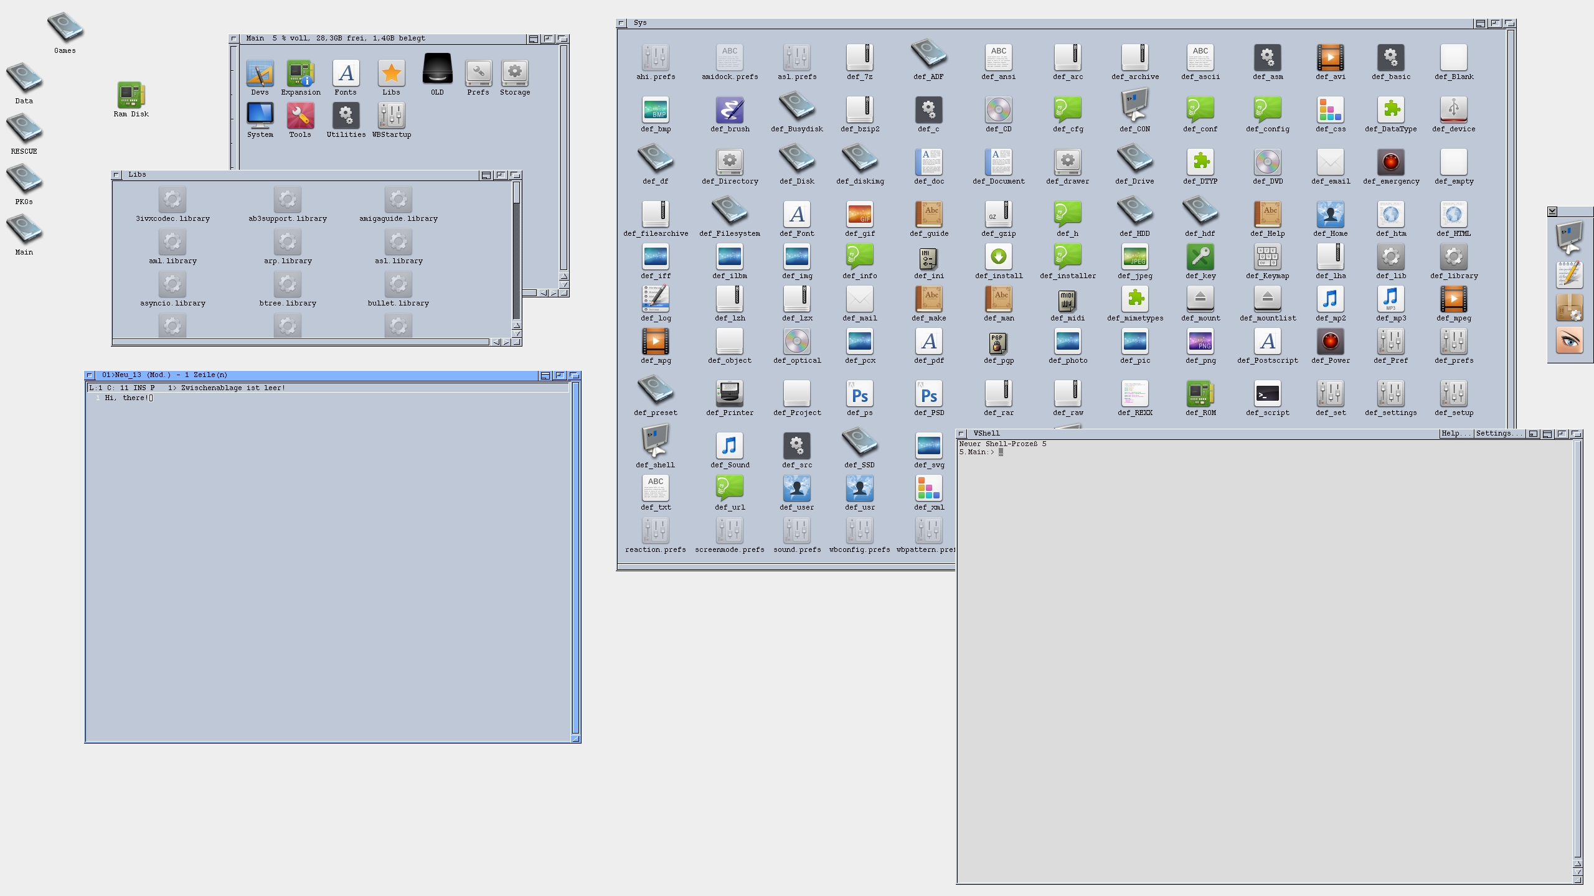This screenshot has height=896, width=1594.
Task: Select the amigaguide.library file
Action: click(398, 200)
